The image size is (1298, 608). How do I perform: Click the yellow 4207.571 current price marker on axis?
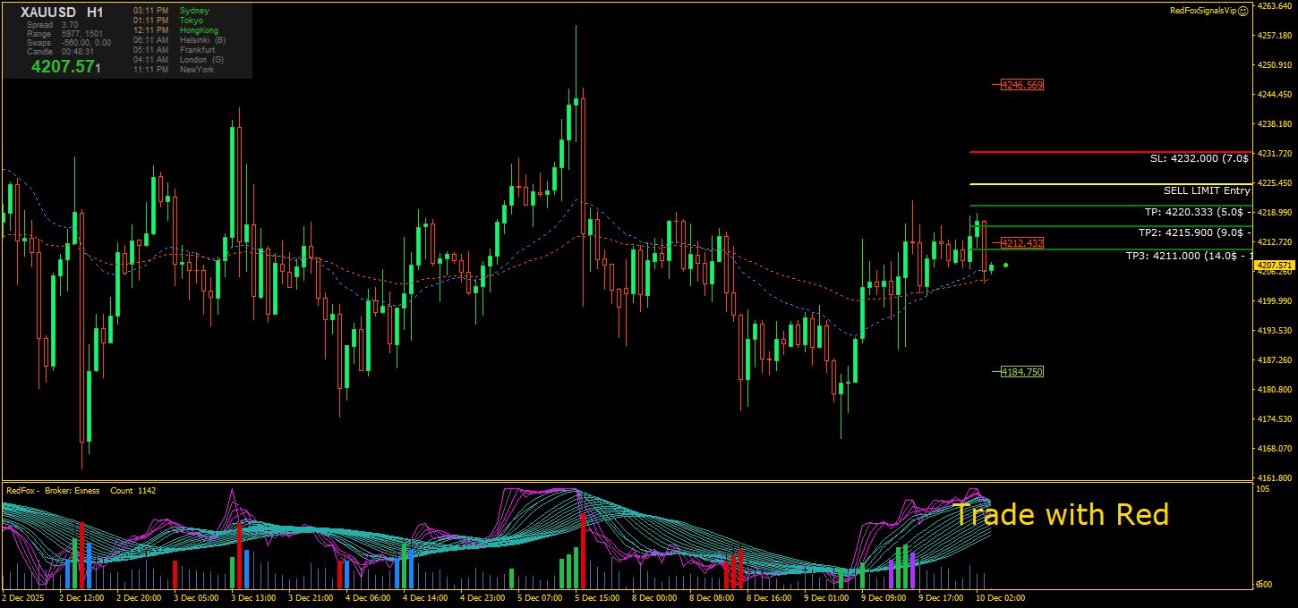point(1275,266)
